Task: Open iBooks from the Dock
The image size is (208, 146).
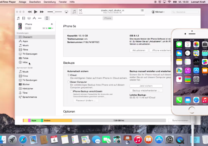Action: (x=148, y=140)
